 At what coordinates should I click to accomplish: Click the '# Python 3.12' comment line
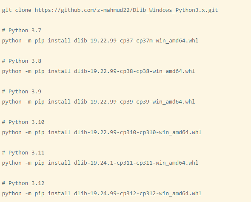click(x=23, y=183)
